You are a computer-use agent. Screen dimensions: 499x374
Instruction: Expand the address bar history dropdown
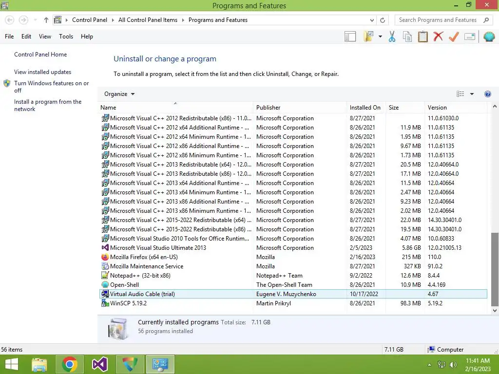(372, 20)
